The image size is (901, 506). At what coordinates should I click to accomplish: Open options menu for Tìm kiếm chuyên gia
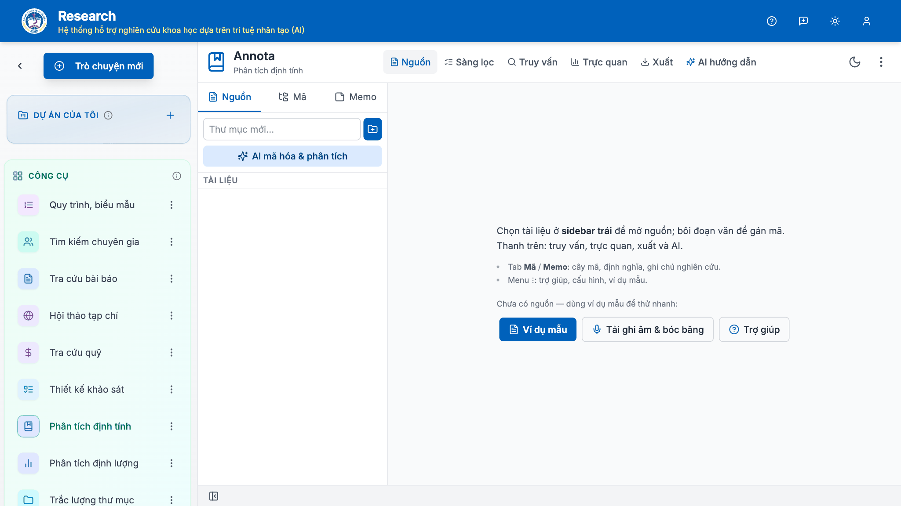coord(171,242)
